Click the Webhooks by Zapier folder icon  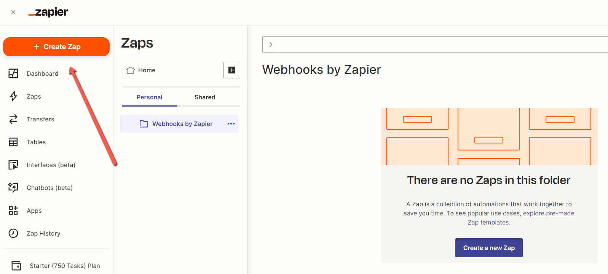point(144,124)
